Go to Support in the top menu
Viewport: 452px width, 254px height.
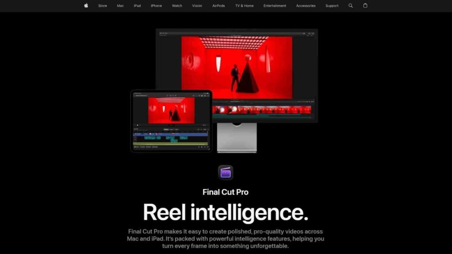[x=332, y=6]
